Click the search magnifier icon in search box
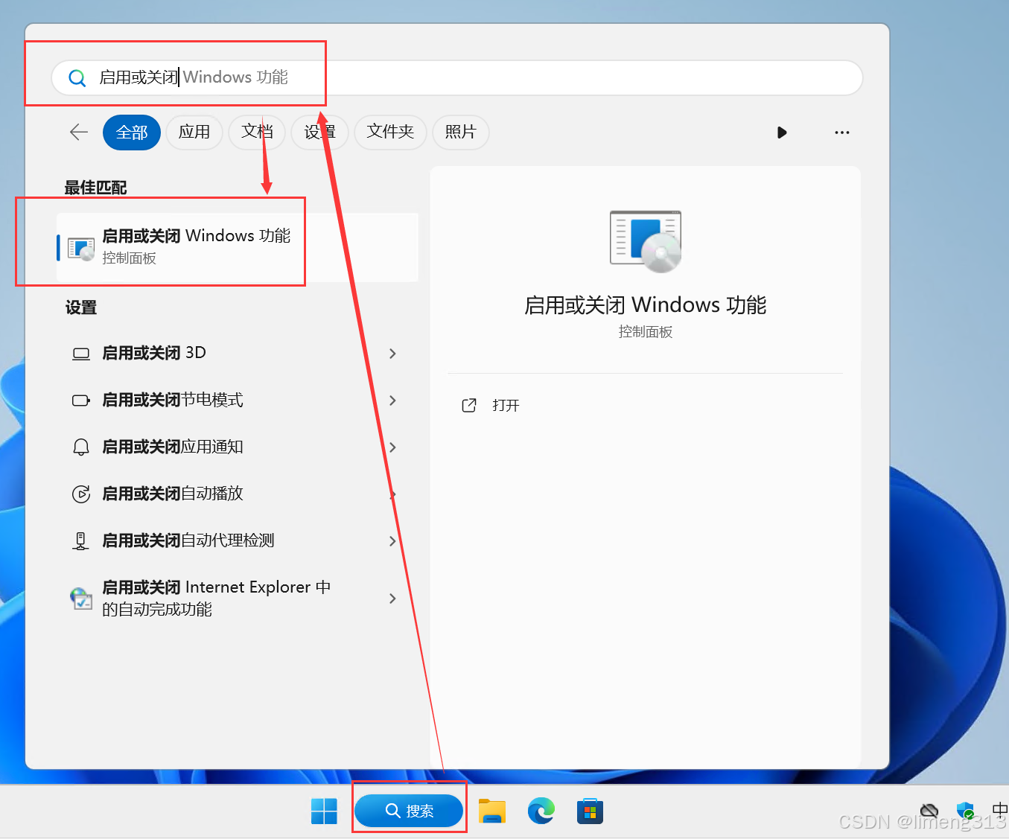Image resolution: width=1009 pixels, height=839 pixels. pos(77,77)
